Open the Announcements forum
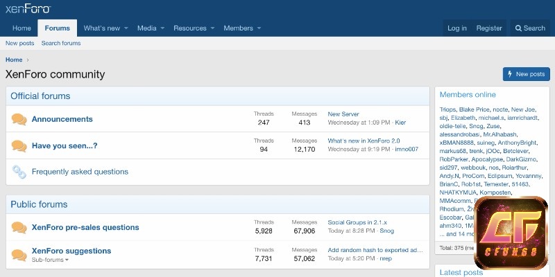Screen dimensions: 555x277 62,119
